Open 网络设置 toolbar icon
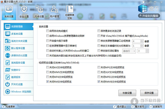 click(39, 12)
